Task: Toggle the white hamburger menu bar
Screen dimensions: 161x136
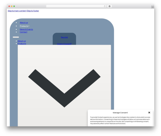Action: (16, 37)
